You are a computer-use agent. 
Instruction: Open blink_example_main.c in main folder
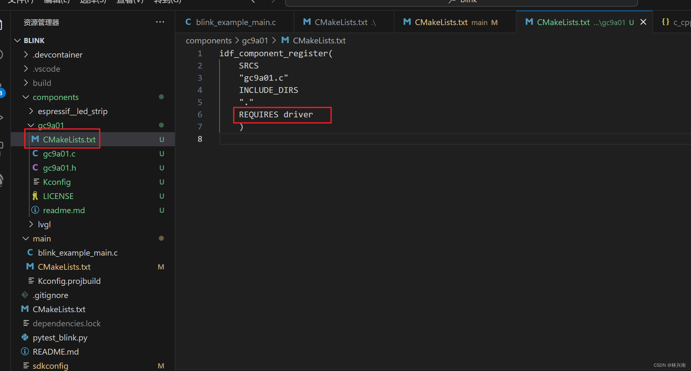tap(93, 253)
